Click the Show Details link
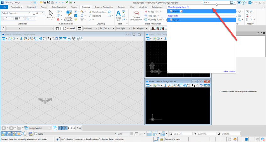The width and height of the screenshot is (266, 142). click(x=229, y=71)
